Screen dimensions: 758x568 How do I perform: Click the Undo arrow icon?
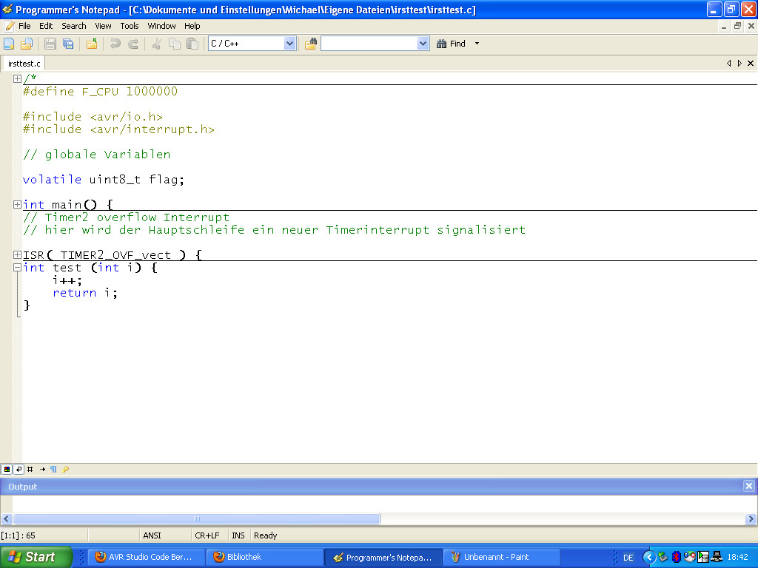[115, 44]
